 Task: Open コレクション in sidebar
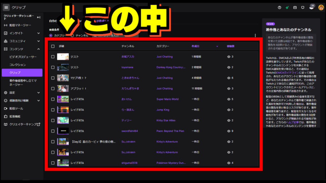pyautogui.click(x=18, y=65)
